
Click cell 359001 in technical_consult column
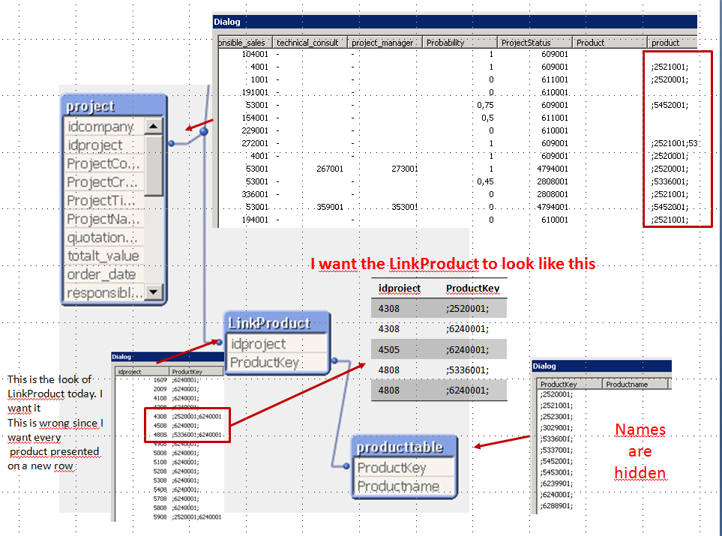tap(330, 207)
